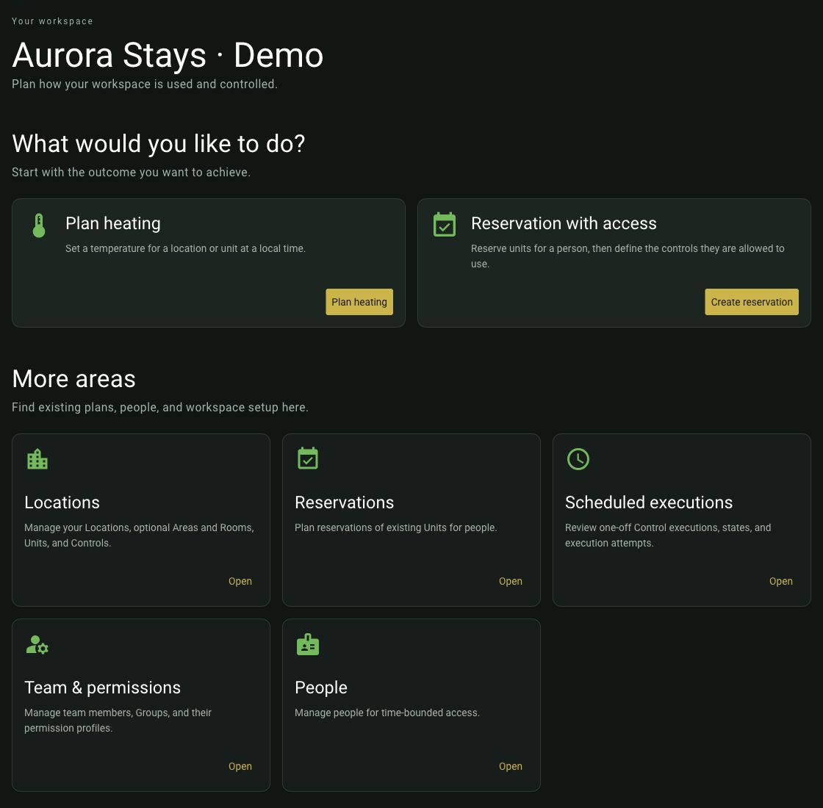Image resolution: width=823 pixels, height=808 pixels.
Task: Click the Reservations card heading
Action: pos(345,502)
